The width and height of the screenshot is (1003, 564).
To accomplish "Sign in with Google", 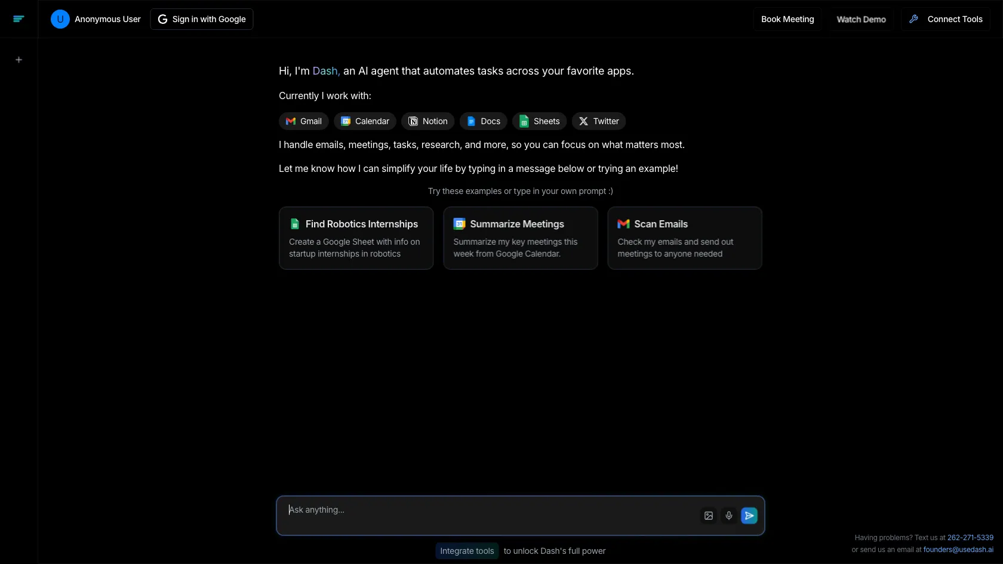I will click(x=202, y=19).
